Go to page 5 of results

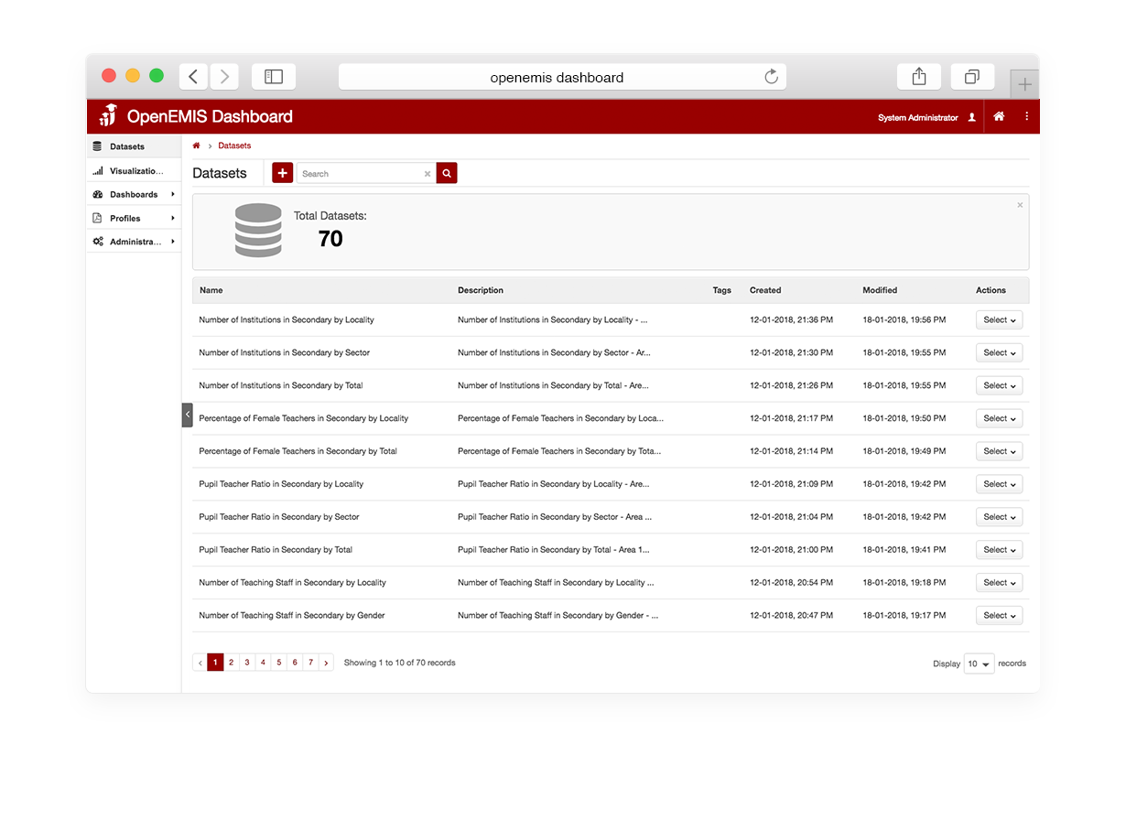tap(279, 663)
